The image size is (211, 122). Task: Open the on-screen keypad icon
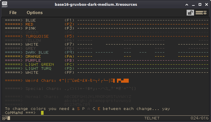pyautogui.click(x=201, y=13)
